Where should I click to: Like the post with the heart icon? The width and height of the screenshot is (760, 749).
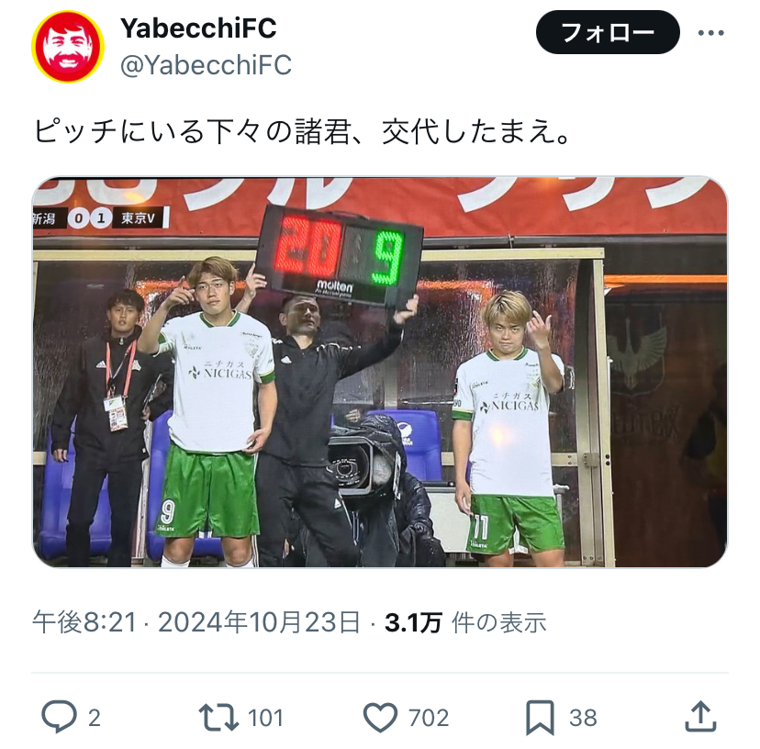[381, 718]
